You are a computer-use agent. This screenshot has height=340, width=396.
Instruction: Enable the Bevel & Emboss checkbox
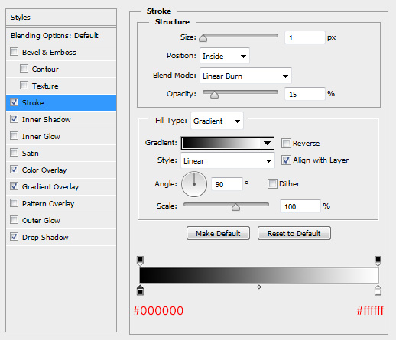point(14,52)
